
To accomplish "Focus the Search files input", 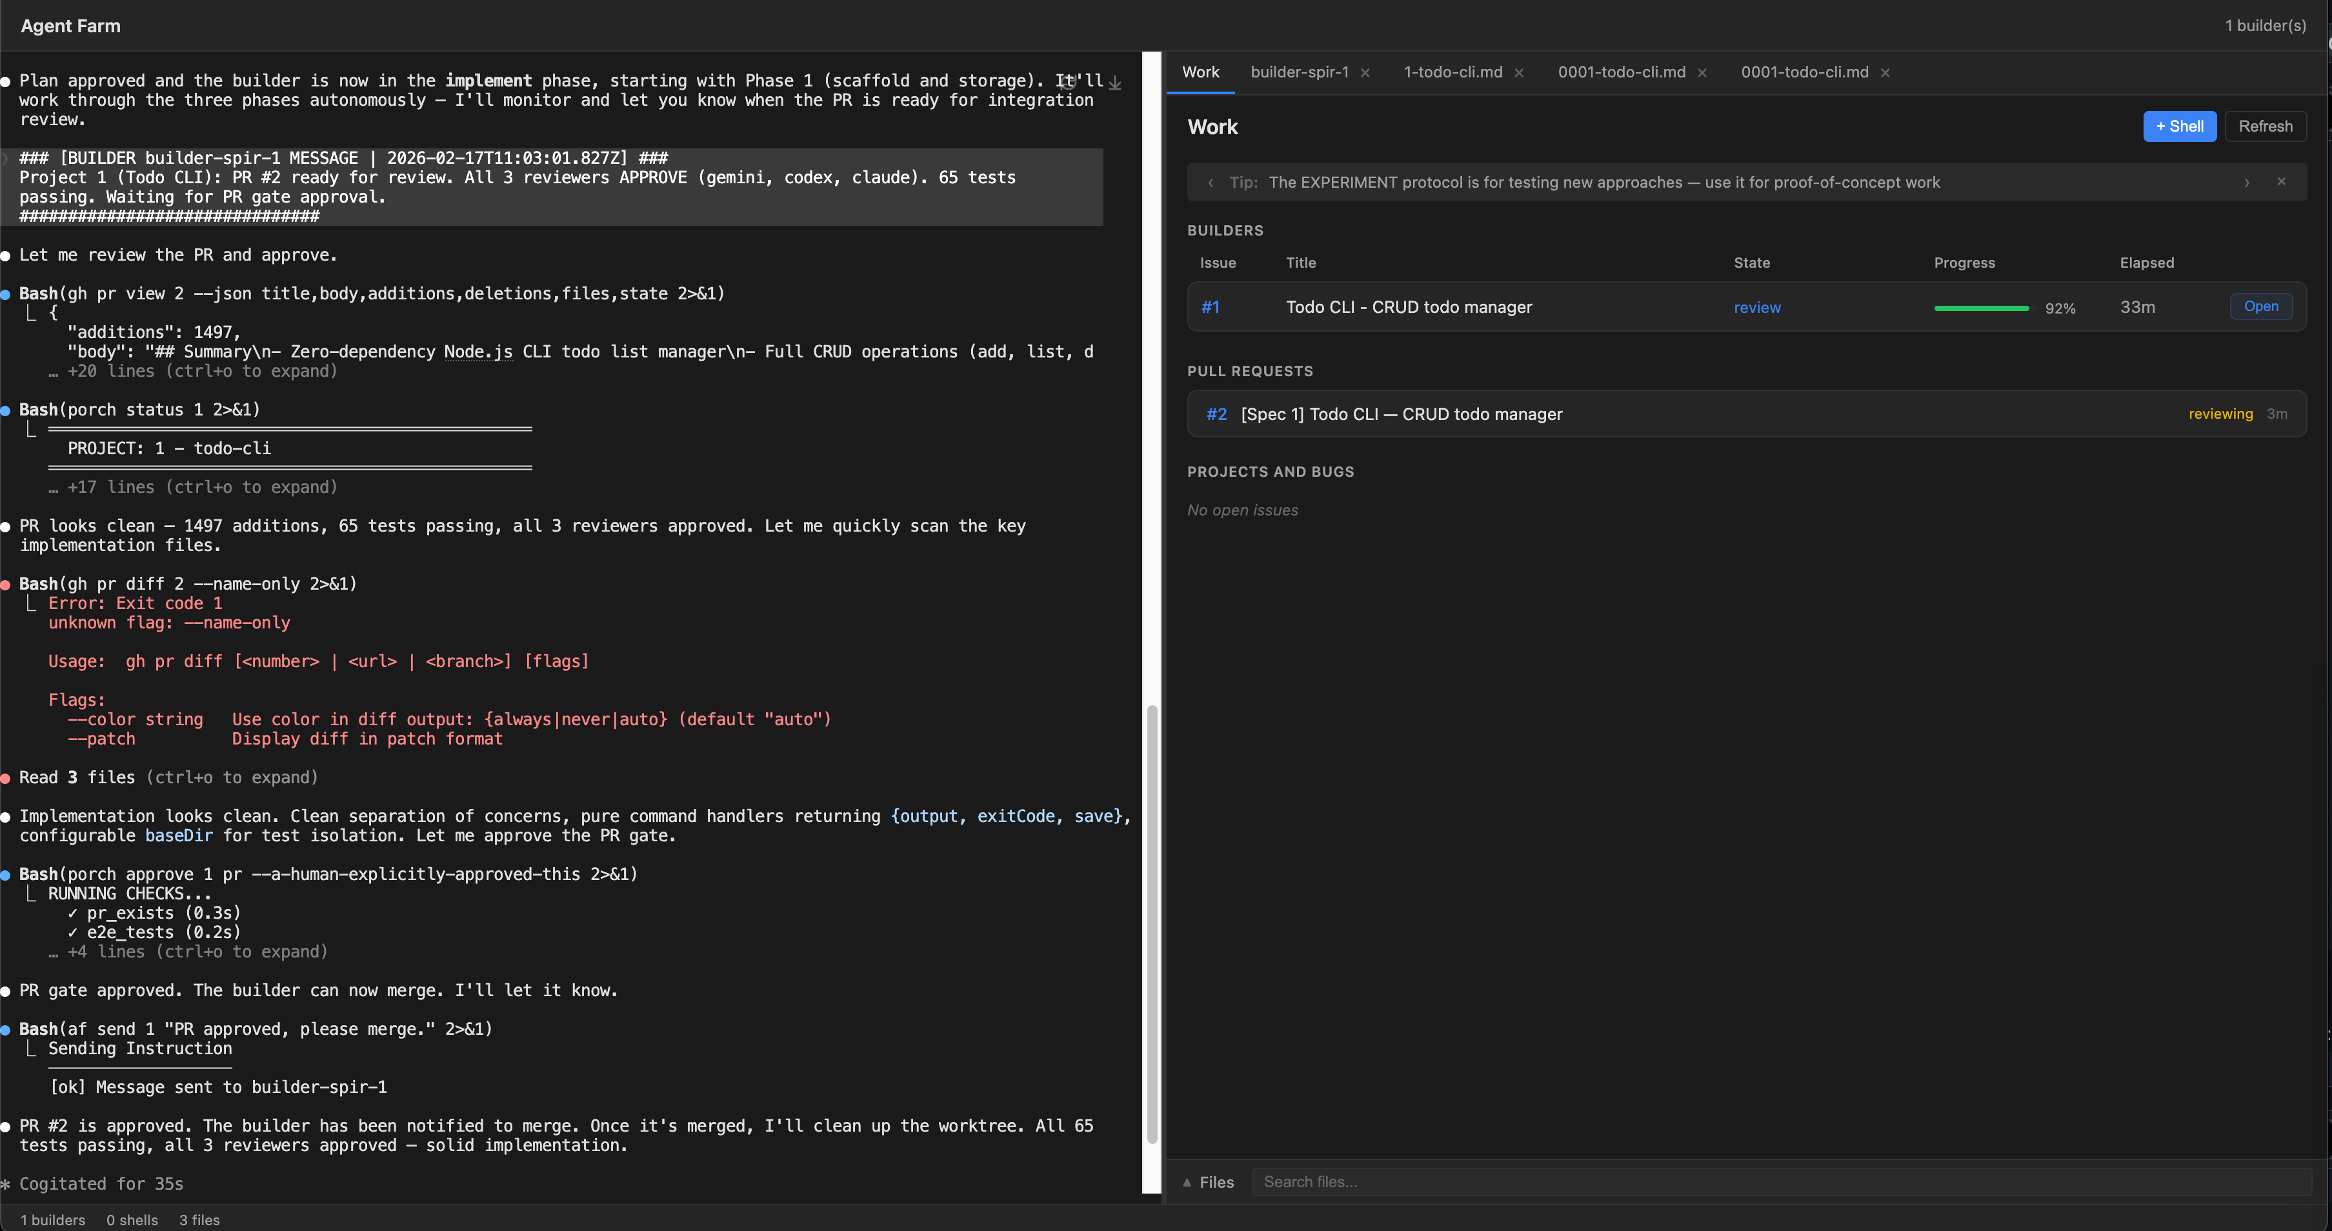I will click(1780, 1182).
